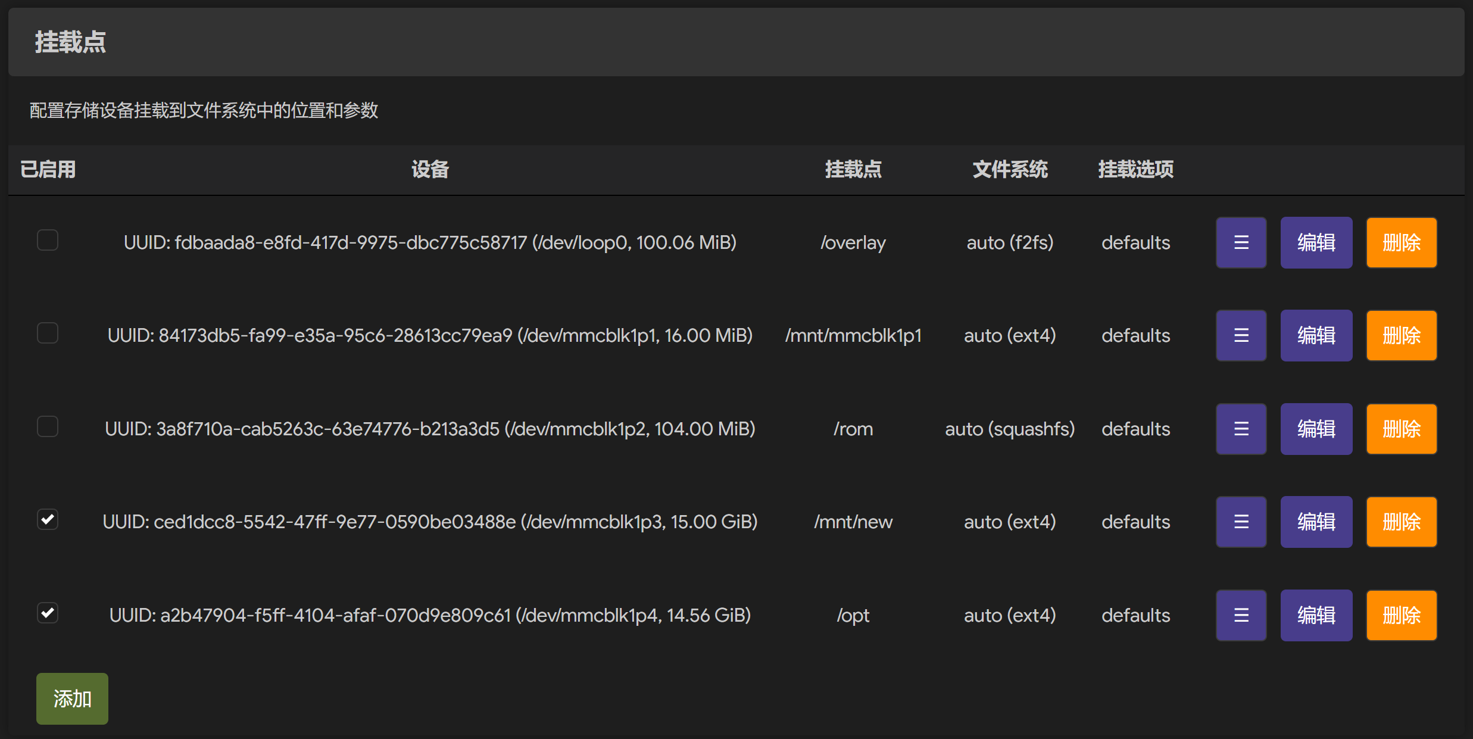1473x739 pixels.
Task: Delete the /opt mount entry
Action: (1401, 615)
